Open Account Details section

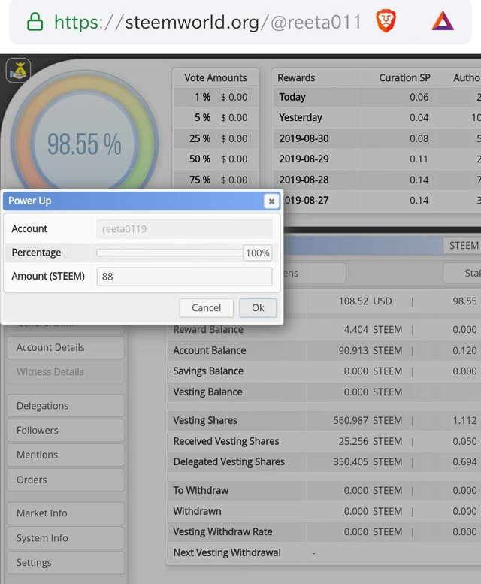(65, 347)
